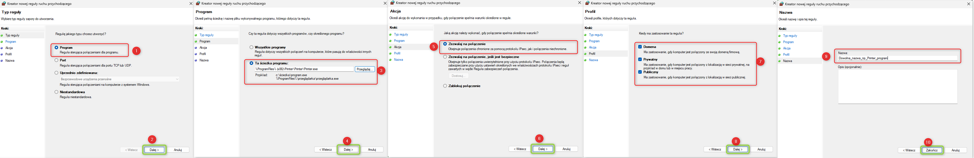Click Anuluj in the Typ reguły window
This screenshot has height=158, width=974.
178,150
